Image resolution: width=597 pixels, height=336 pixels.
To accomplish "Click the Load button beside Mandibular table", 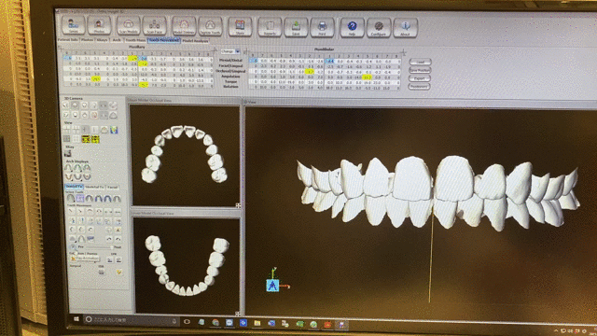I will click(420, 62).
